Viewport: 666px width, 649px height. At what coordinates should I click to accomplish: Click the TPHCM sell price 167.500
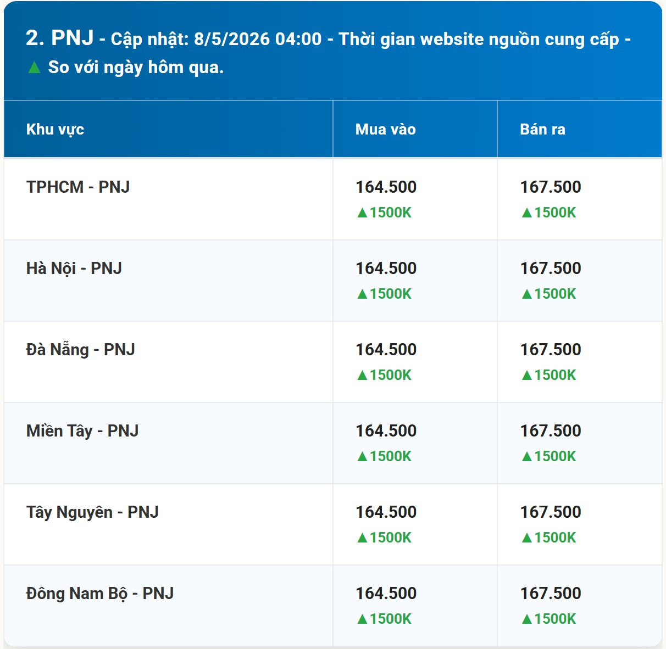[x=551, y=187]
